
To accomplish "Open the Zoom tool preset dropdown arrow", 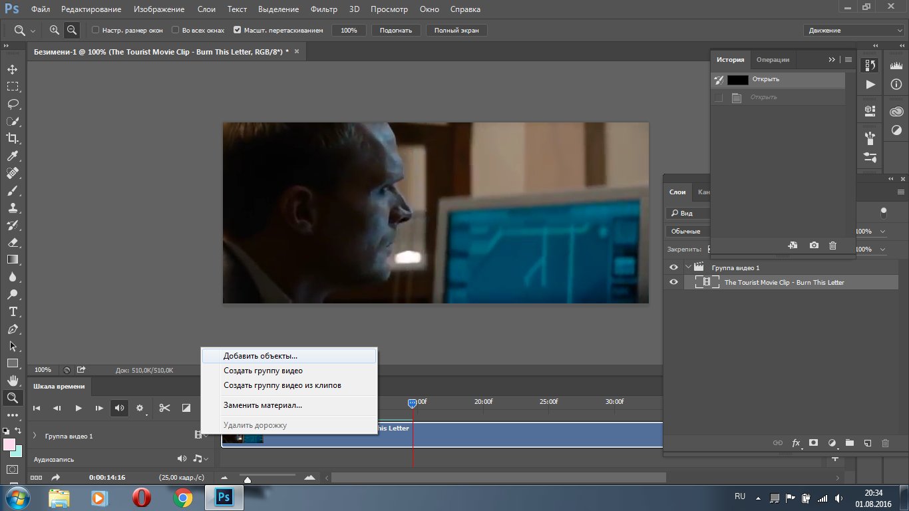I will (x=33, y=31).
